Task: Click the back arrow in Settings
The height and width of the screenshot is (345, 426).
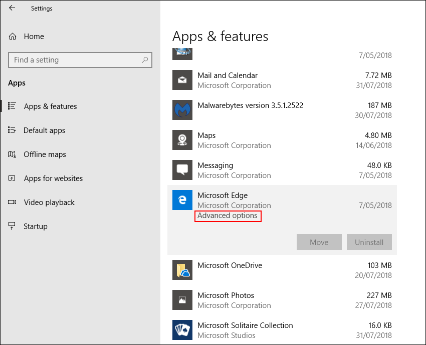Action: tap(12, 8)
